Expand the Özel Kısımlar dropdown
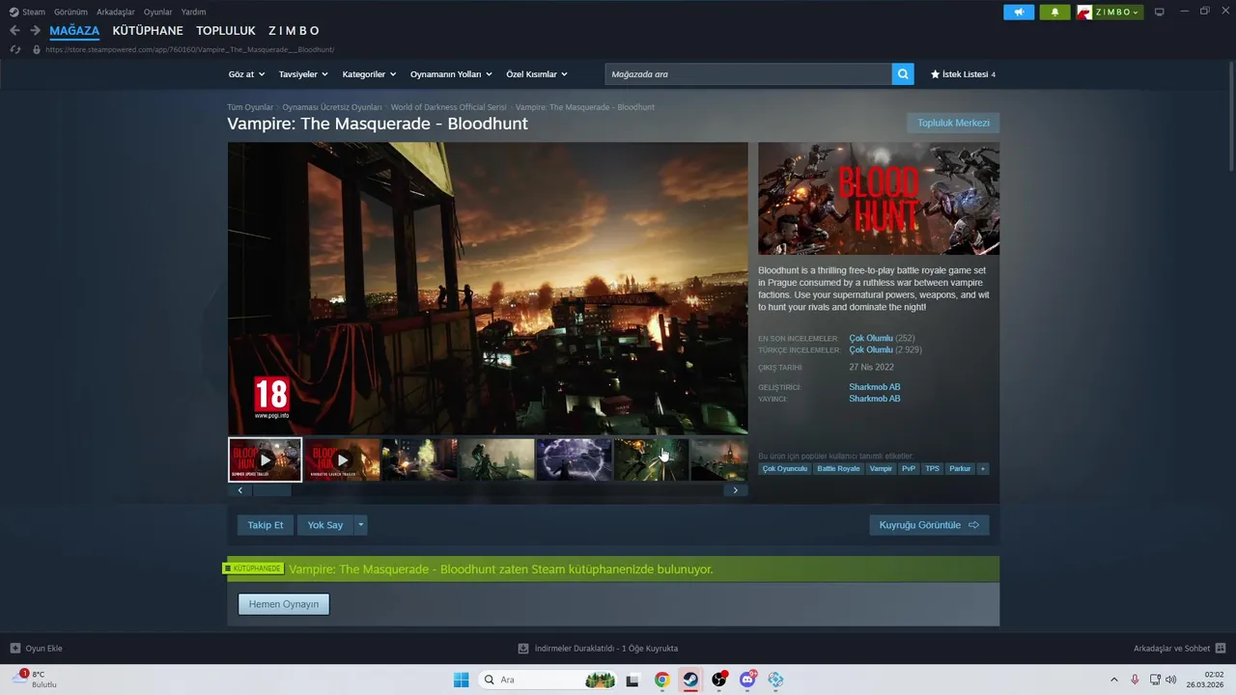This screenshot has width=1236, height=695. [537, 74]
